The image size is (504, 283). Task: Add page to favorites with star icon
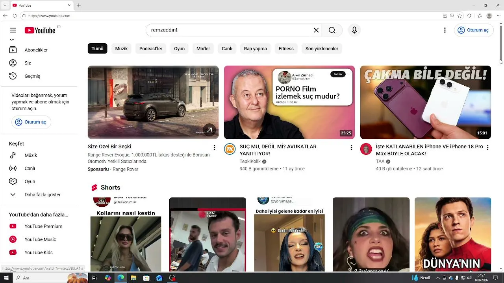[x=460, y=16]
